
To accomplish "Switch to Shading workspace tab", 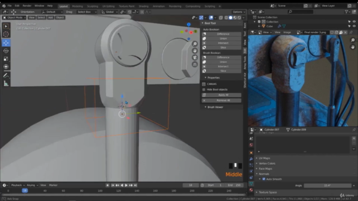I will tap(144, 6).
